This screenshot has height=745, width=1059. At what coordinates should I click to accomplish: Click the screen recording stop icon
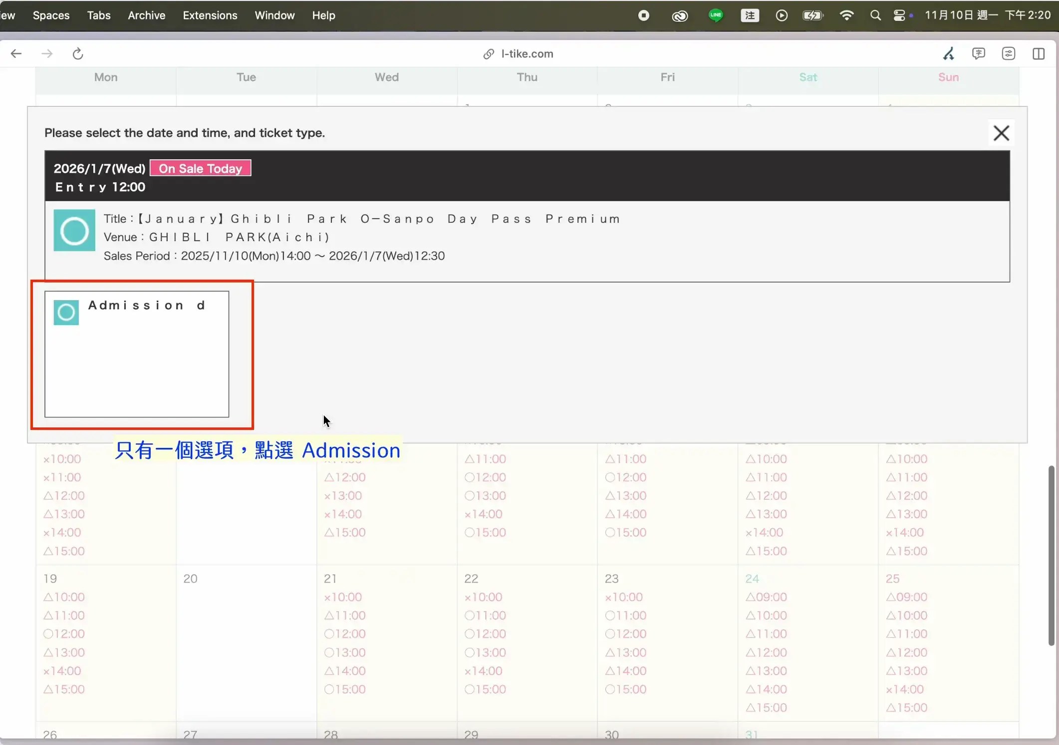[x=644, y=15]
